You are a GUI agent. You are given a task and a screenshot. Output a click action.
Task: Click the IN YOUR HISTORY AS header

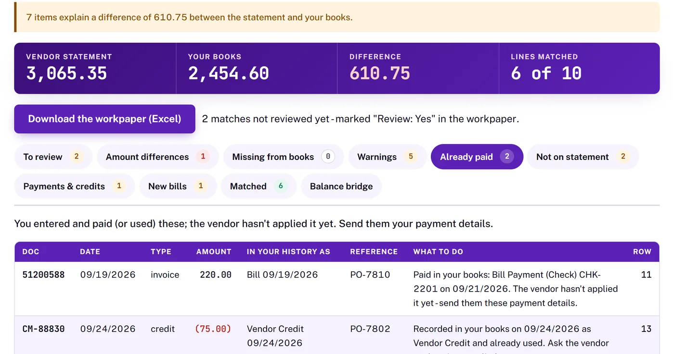[288, 252]
